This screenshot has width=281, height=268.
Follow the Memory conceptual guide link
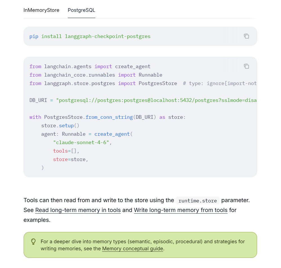coord(132,249)
